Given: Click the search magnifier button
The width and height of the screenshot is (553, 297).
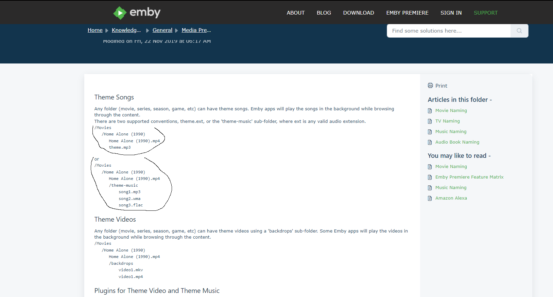Looking at the screenshot, I should click(519, 31).
